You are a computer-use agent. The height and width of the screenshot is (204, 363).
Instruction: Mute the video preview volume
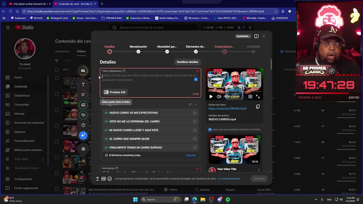[x=219, y=97]
